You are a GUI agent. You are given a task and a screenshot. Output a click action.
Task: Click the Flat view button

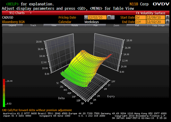tap(137, 25)
